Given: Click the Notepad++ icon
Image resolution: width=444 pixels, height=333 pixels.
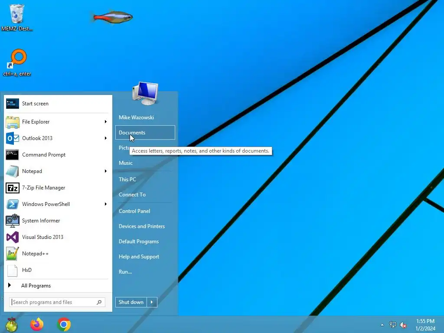Looking at the screenshot, I should pos(13,253).
